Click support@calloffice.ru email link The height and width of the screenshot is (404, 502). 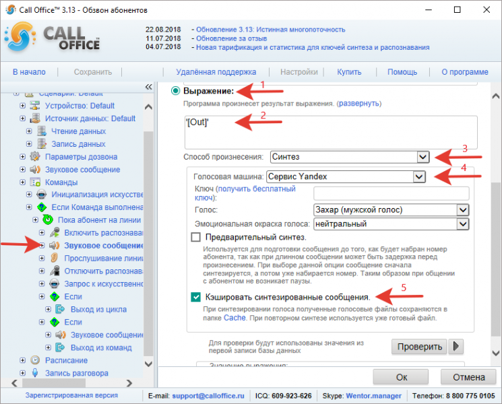click(208, 396)
